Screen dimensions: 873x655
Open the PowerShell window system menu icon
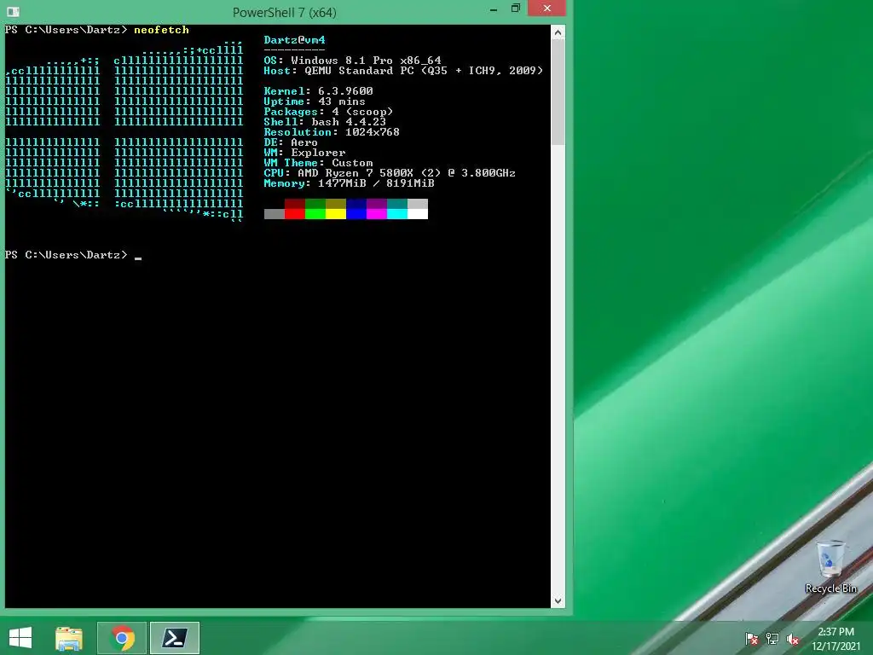pyautogui.click(x=14, y=12)
